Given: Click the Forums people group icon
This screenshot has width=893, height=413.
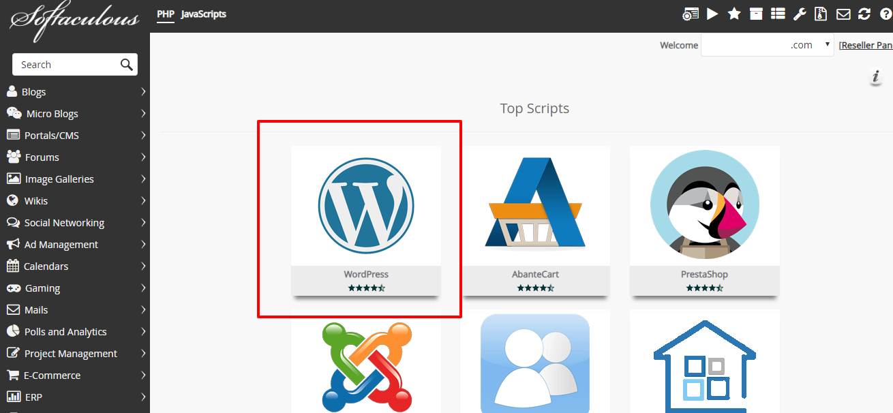Looking at the screenshot, I should click(14, 157).
